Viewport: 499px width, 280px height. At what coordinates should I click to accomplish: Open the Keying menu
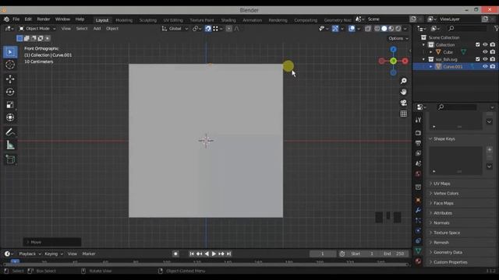[53, 254]
